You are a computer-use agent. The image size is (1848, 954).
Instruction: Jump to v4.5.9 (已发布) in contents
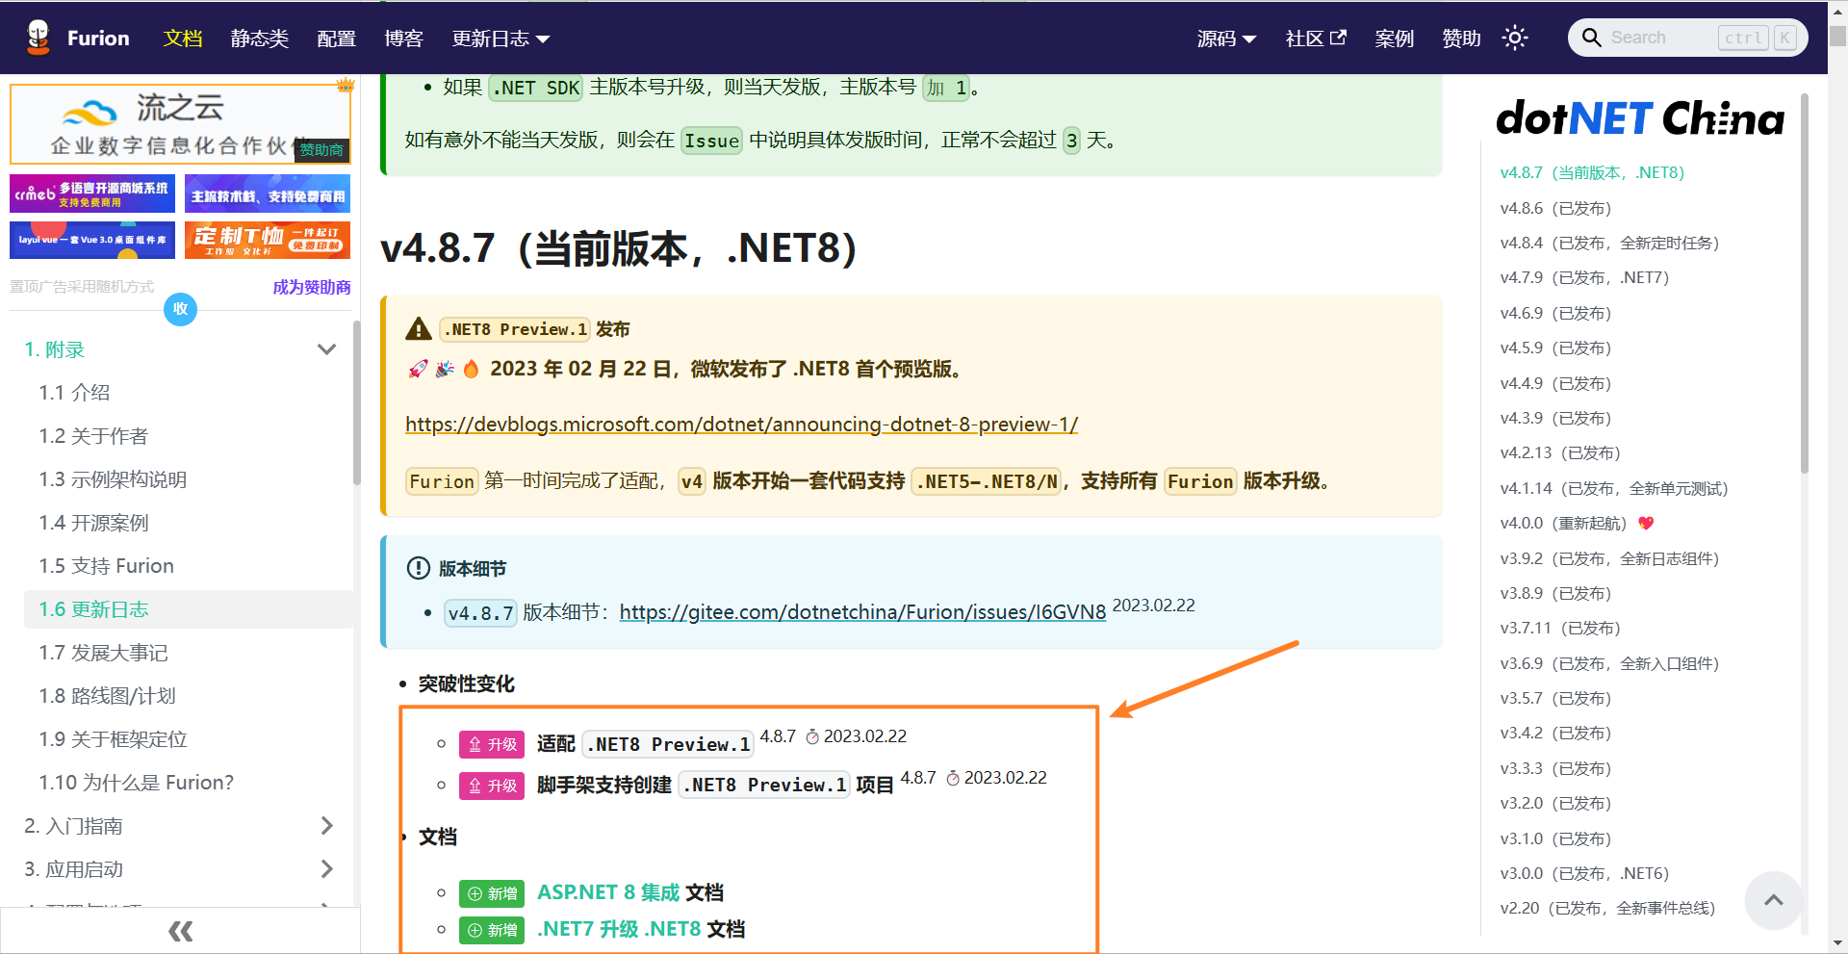click(1555, 348)
